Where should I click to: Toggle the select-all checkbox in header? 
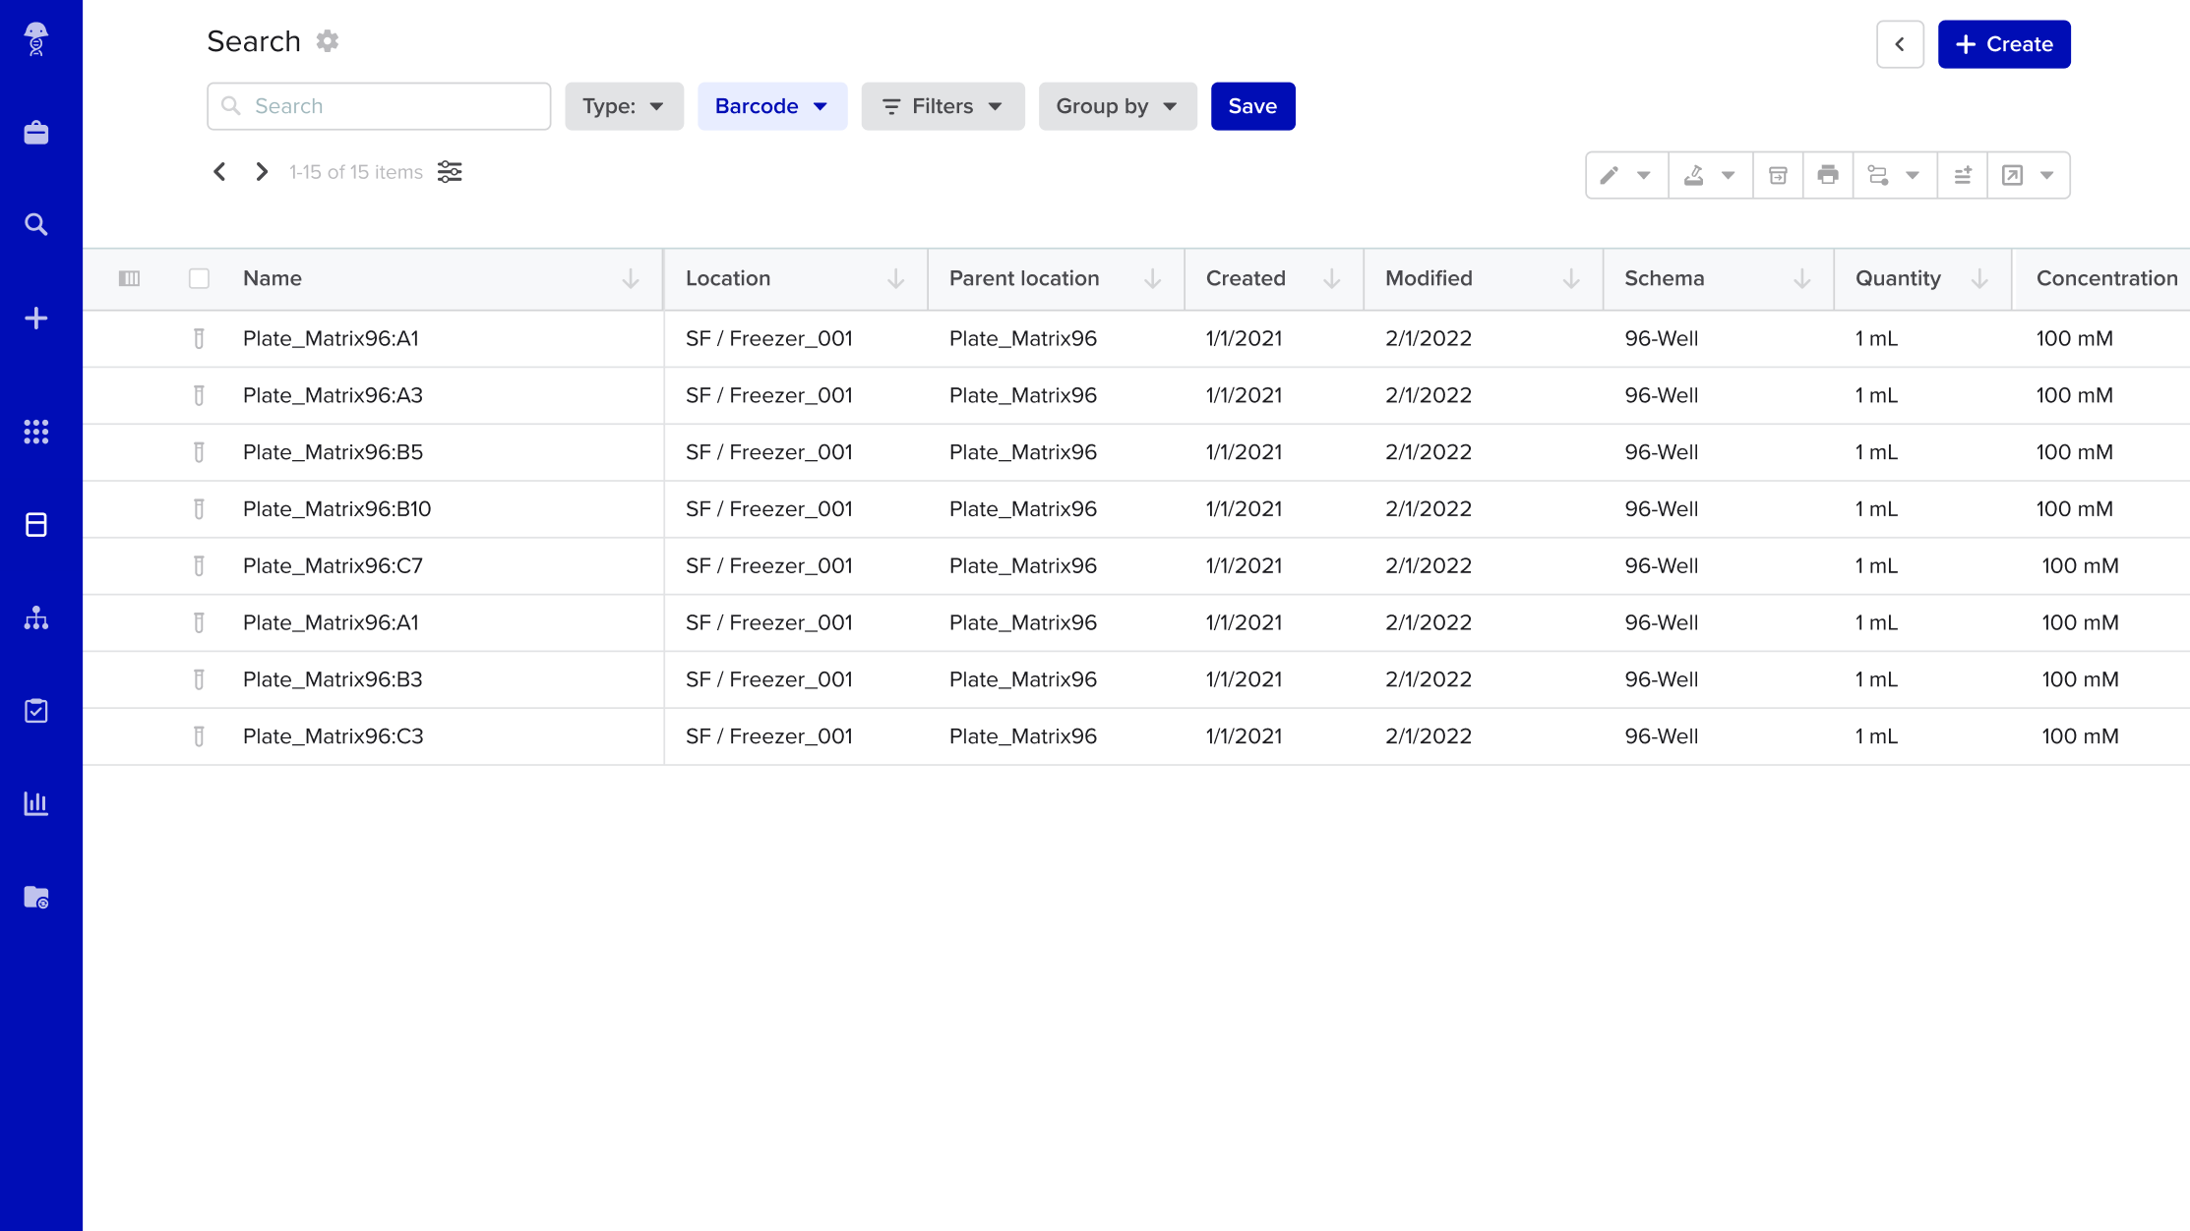coord(199,278)
